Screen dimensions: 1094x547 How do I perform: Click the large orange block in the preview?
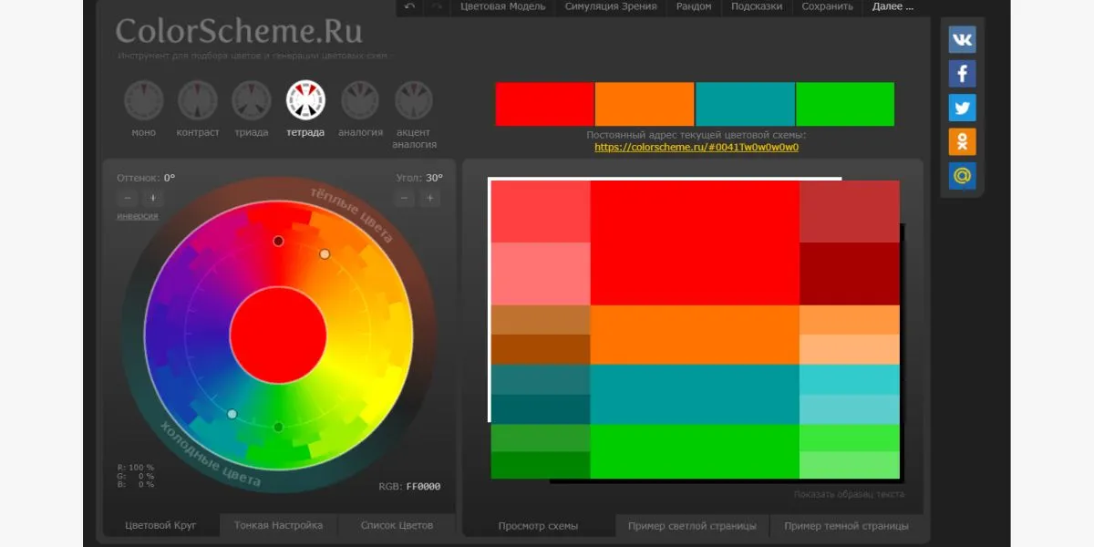pyautogui.click(x=695, y=335)
